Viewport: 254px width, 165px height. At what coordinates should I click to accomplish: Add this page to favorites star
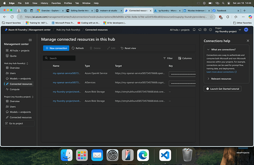point(211,17)
